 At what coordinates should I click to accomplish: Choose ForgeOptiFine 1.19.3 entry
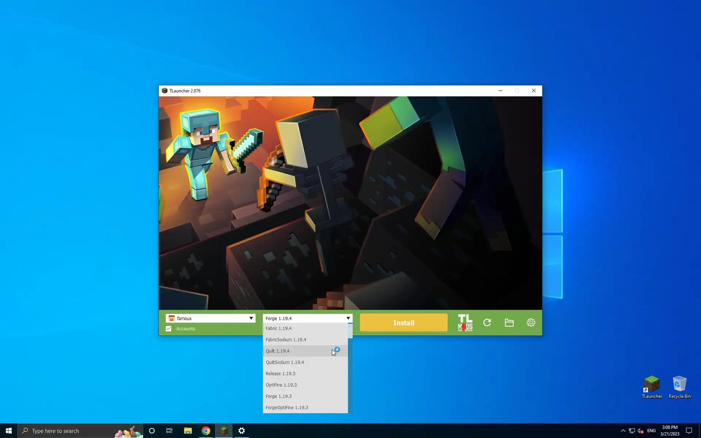[x=287, y=407]
